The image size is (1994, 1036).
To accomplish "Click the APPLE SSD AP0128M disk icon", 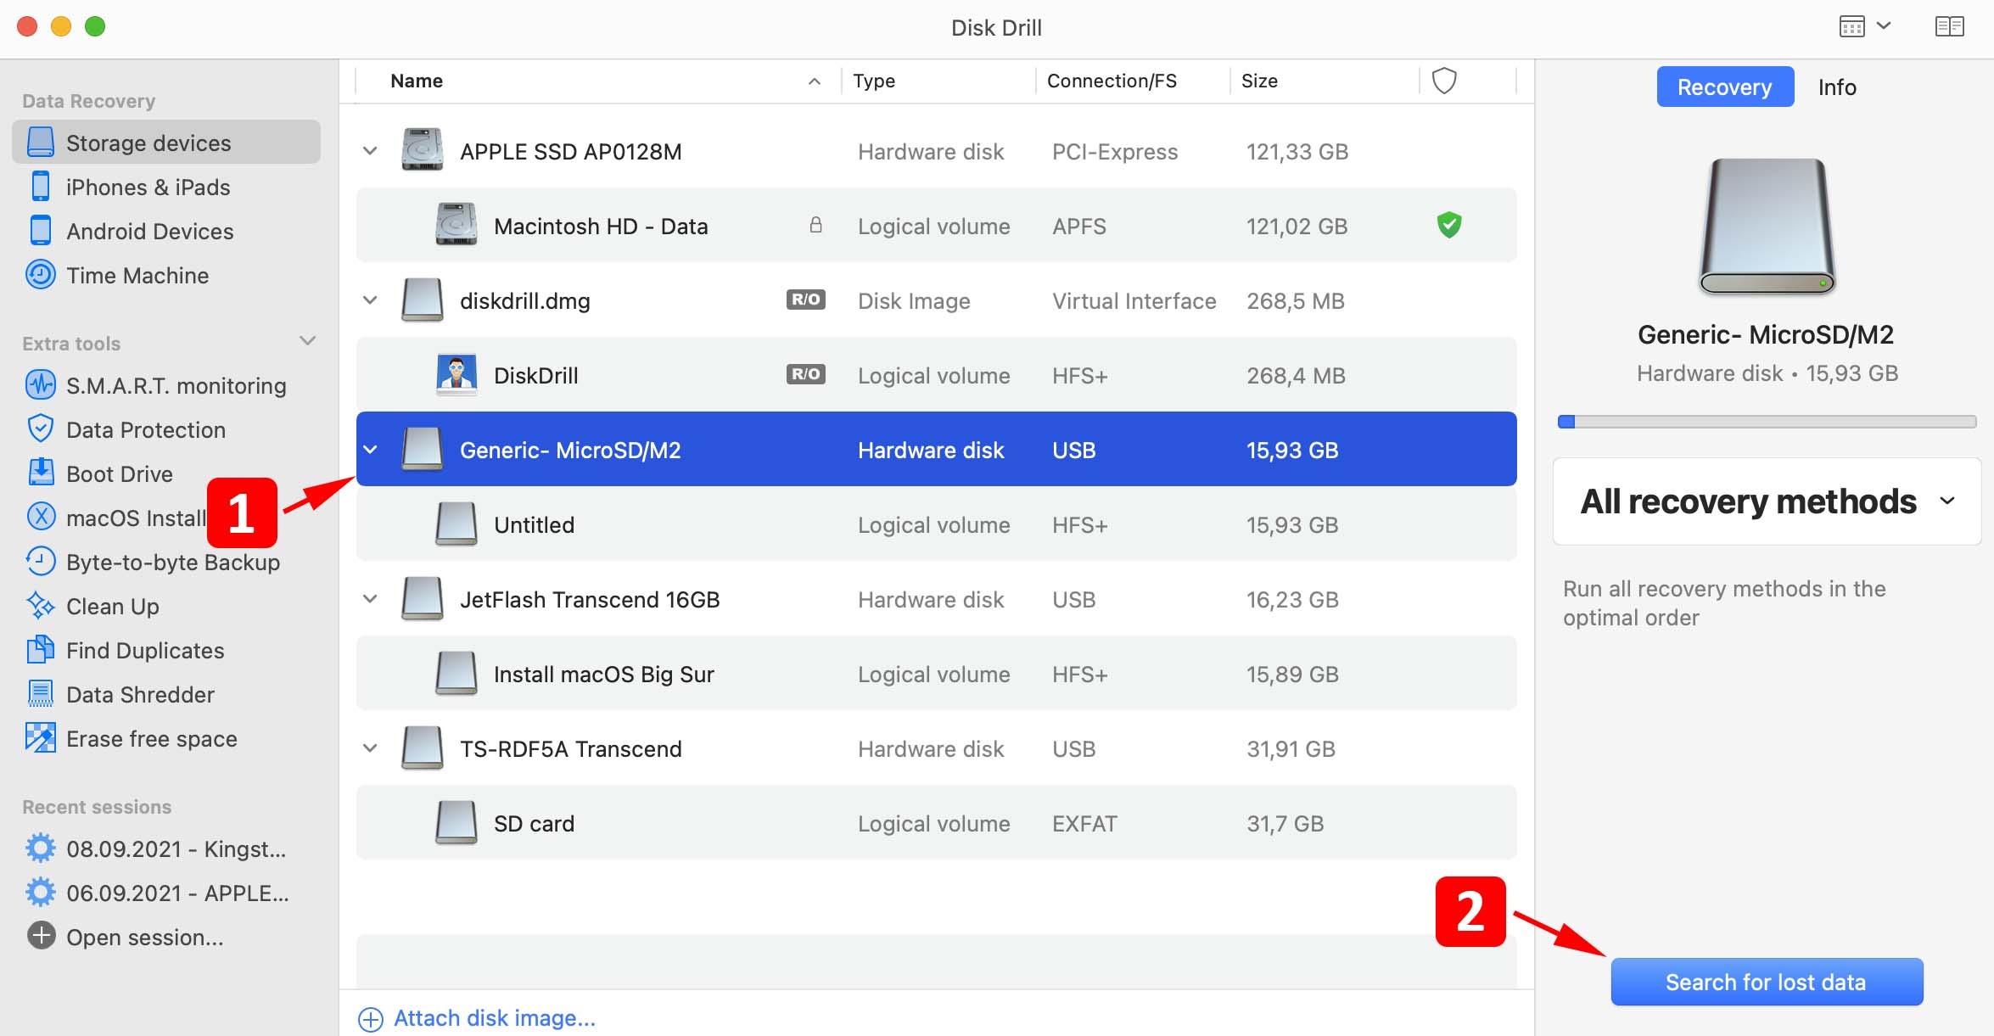I will pos(422,151).
